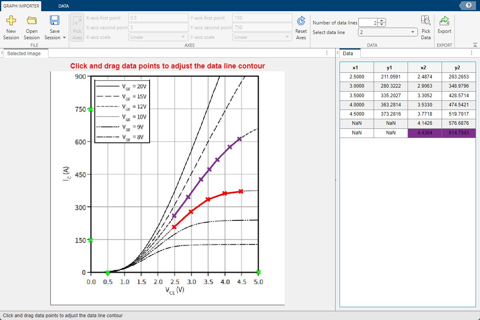The width and height of the screenshot is (480, 320).
Task: Switch to the DATA ribbon tab
Action: 63,6
